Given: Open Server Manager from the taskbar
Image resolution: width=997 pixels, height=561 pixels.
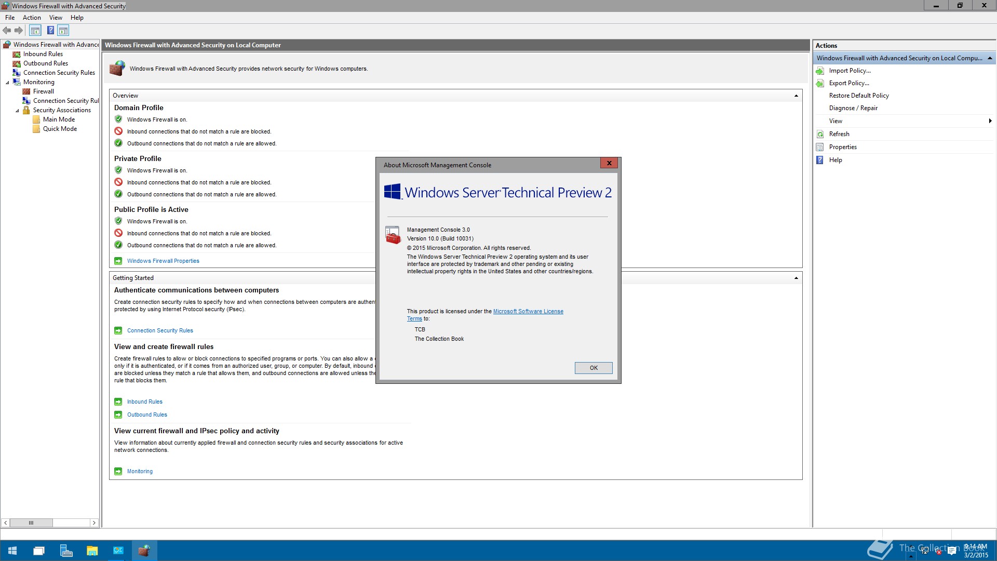Looking at the screenshot, I should click(66, 551).
